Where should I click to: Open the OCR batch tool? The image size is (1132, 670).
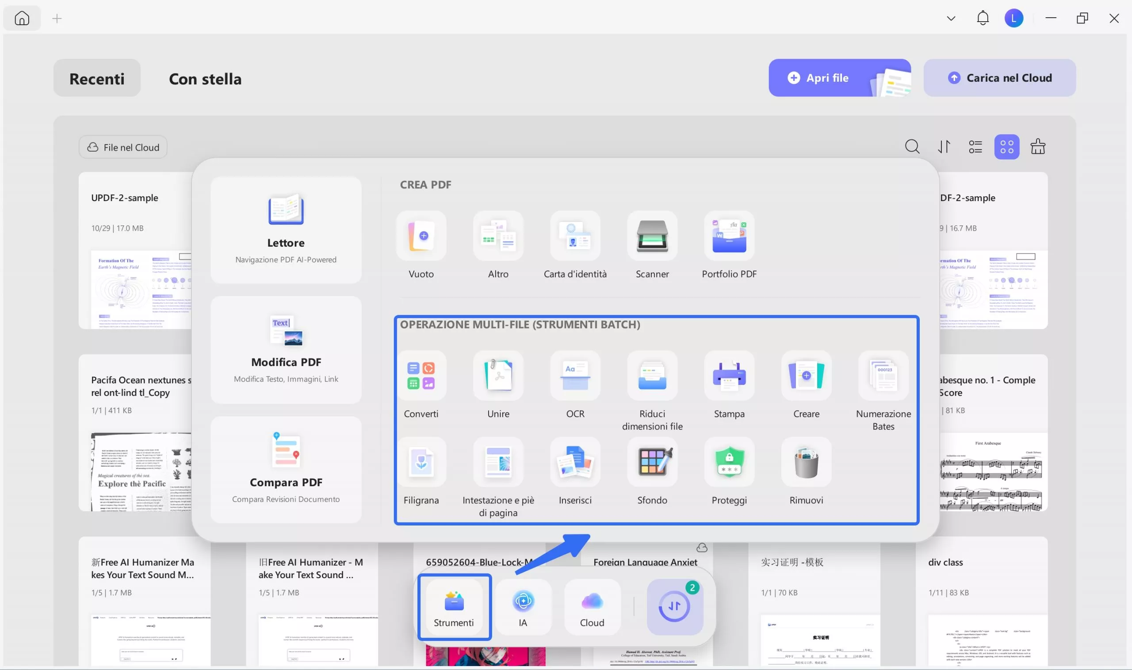click(575, 376)
